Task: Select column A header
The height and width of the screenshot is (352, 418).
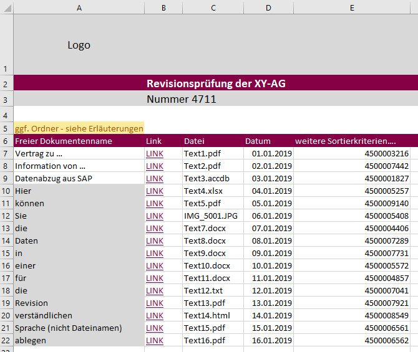Action: [x=79, y=7]
